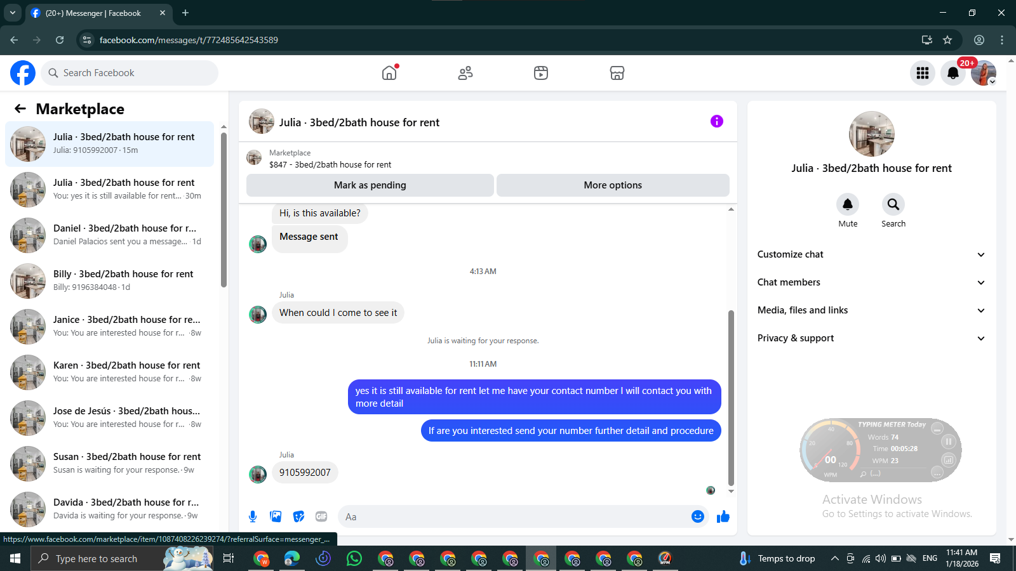Click the browser address bar URL
Viewport: 1016px width, 571px height.
coord(189,40)
